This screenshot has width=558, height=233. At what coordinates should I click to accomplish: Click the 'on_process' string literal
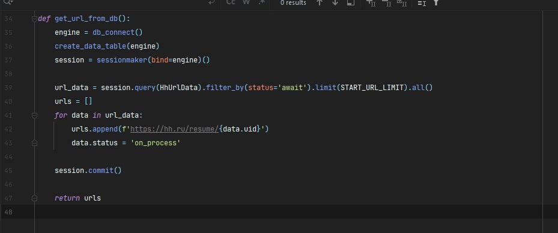(x=156, y=143)
